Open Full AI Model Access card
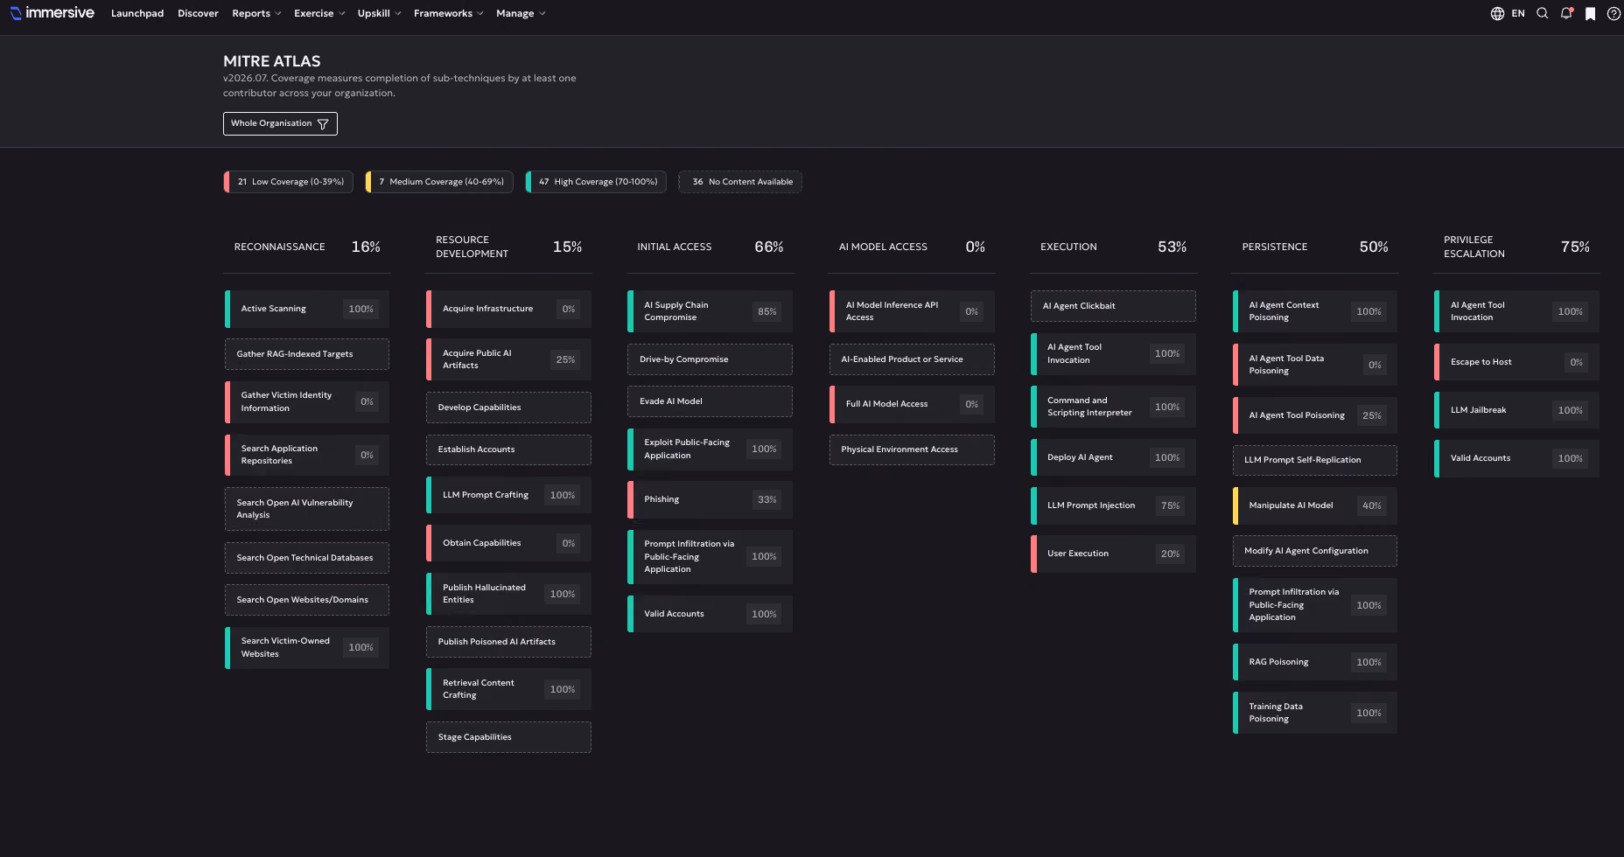Image resolution: width=1624 pixels, height=857 pixels. [912, 404]
